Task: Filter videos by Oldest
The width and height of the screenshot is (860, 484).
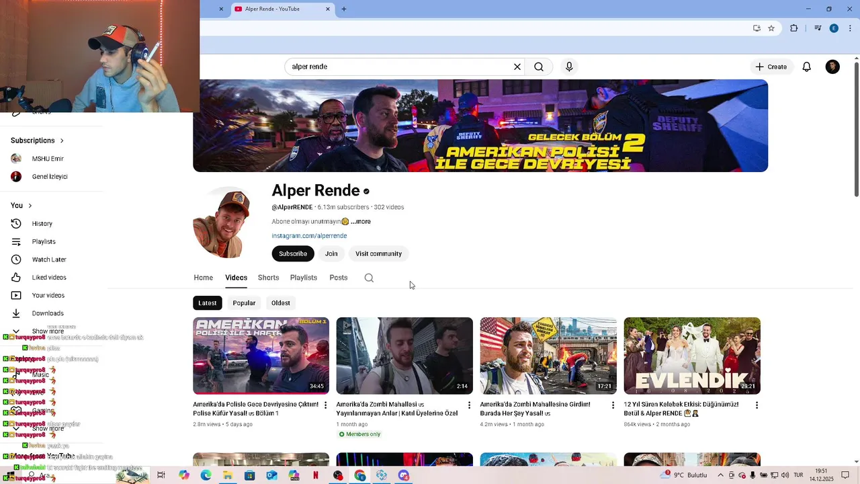Action: pyautogui.click(x=281, y=303)
